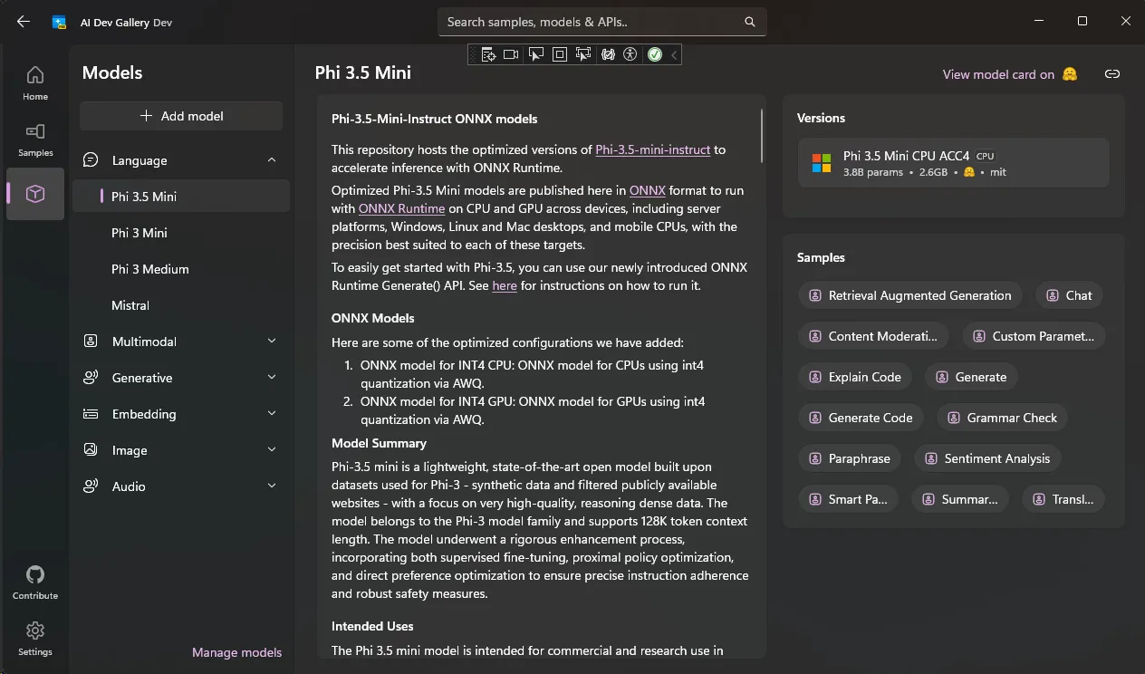Screen dimensions: 1145x674
Task: Click the Microsoft logo on version card
Action: [x=822, y=163]
